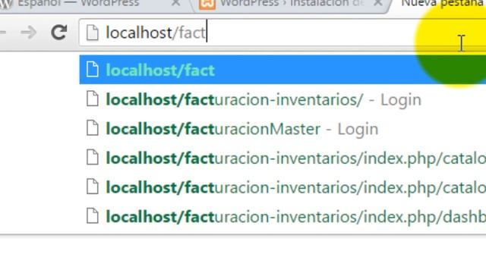486x273 pixels.
Task: Click the WordPress favicon on the Español tab
Action: [5, 4]
